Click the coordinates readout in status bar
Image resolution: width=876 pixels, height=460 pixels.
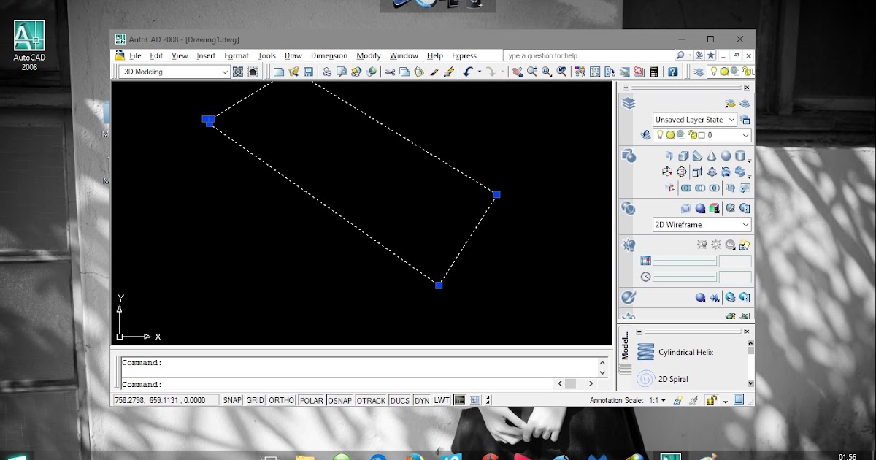click(165, 400)
